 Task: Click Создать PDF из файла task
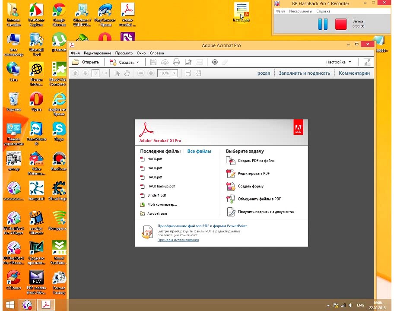pos(250,161)
